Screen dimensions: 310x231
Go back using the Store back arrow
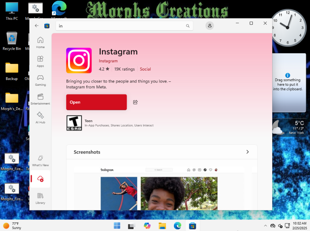click(37, 26)
